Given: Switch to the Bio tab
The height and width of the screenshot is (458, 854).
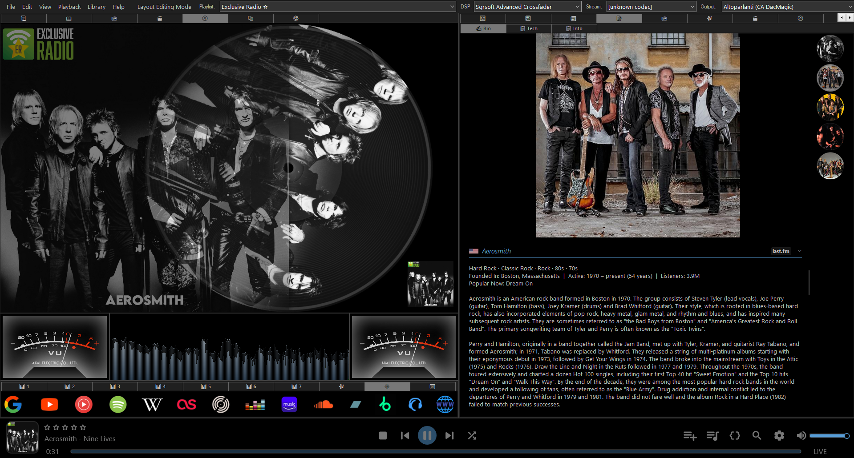Looking at the screenshot, I should pyautogui.click(x=483, y=28).
